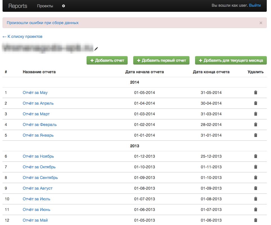Click the gear settings icon in navbar
This screenshot has width=271, height=225.
point(64,6)
